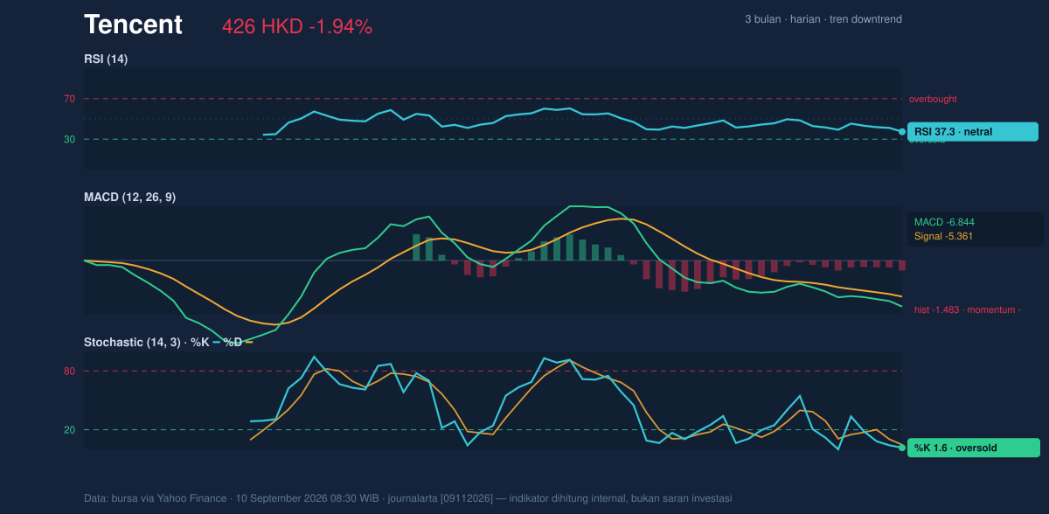Click the RSI (14) panel heading
This screenshot has height=514, width=1049.
[106, 59]
